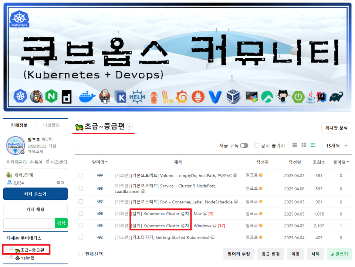Open the 좋아요 column sort dropdown
Image resolution: width=355 pixels, height=267 pixels.
coord(341,162)
